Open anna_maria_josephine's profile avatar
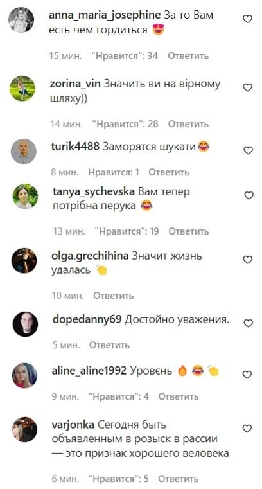The height and width of the screenshot is (489, 262). pos(21,20)
